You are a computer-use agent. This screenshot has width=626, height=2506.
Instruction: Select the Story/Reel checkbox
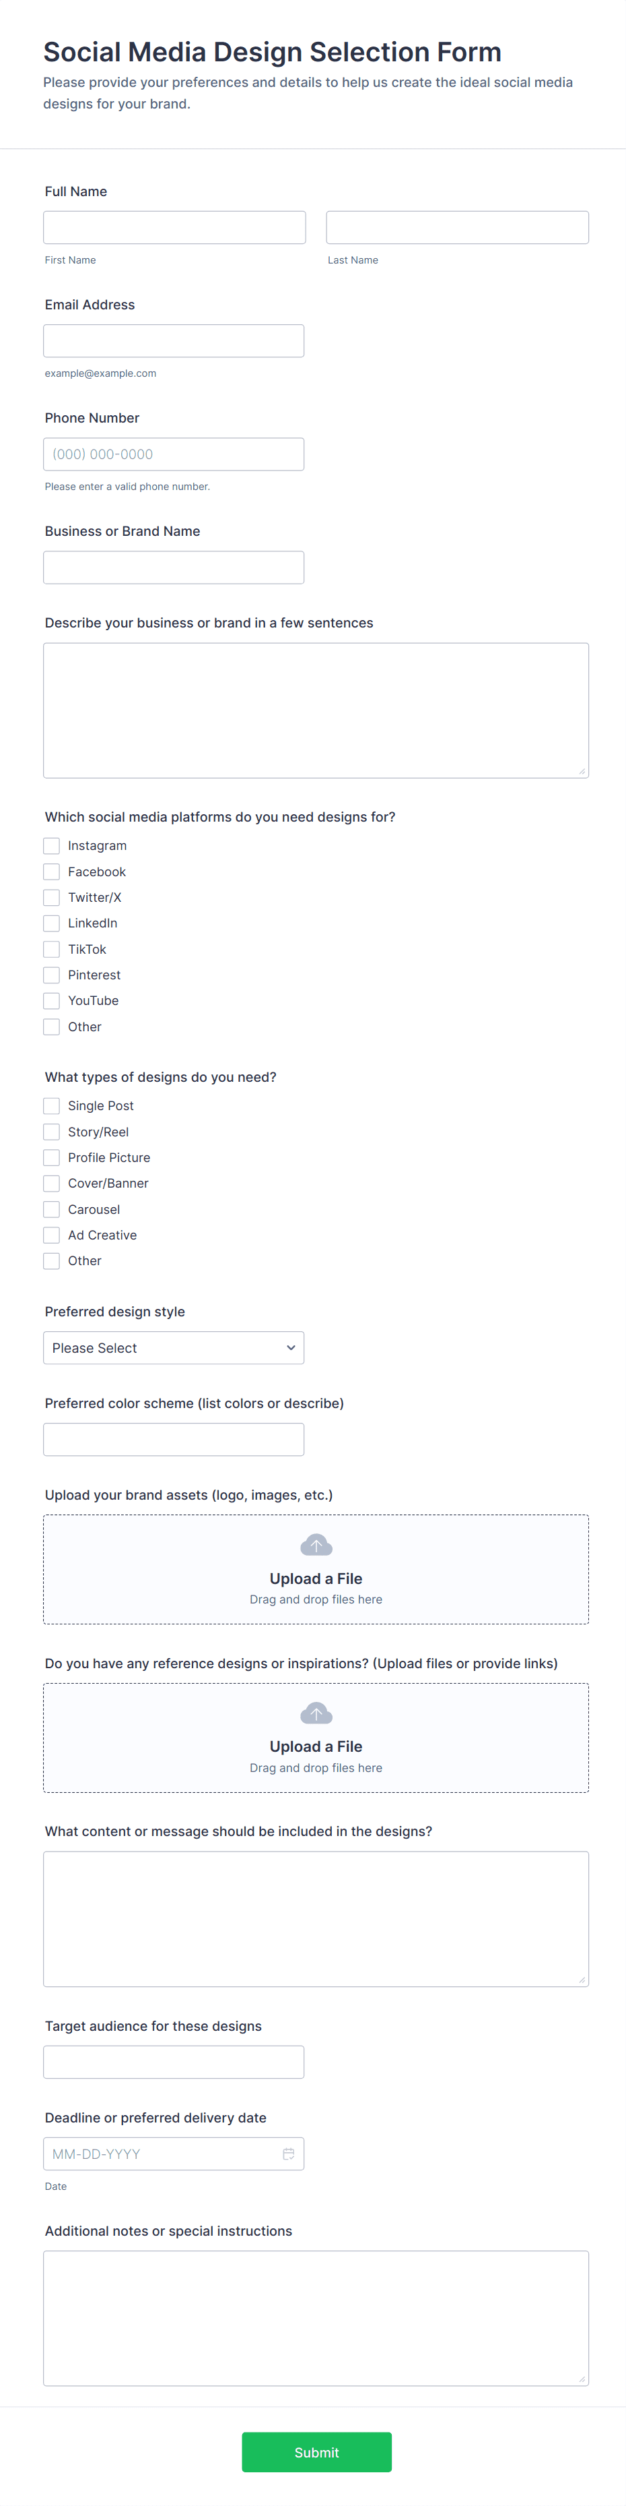tap(52, 1132)
